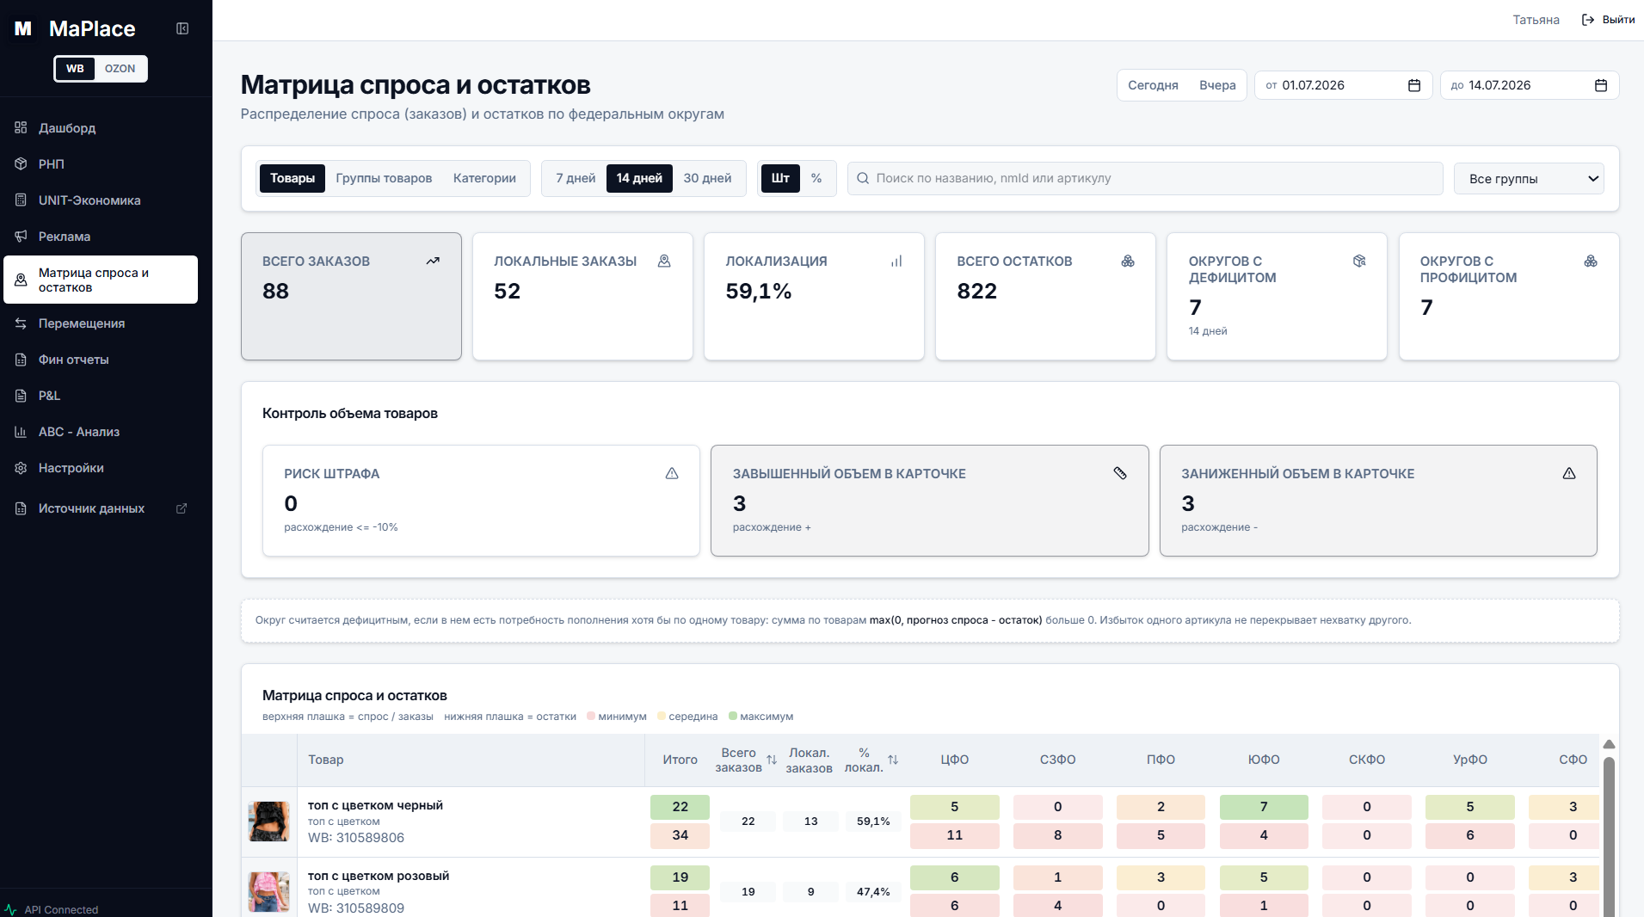The image size is (1644, 917).
Task: Open calendar for start date 01.07.2026
Action: [x=1413, y=85]
